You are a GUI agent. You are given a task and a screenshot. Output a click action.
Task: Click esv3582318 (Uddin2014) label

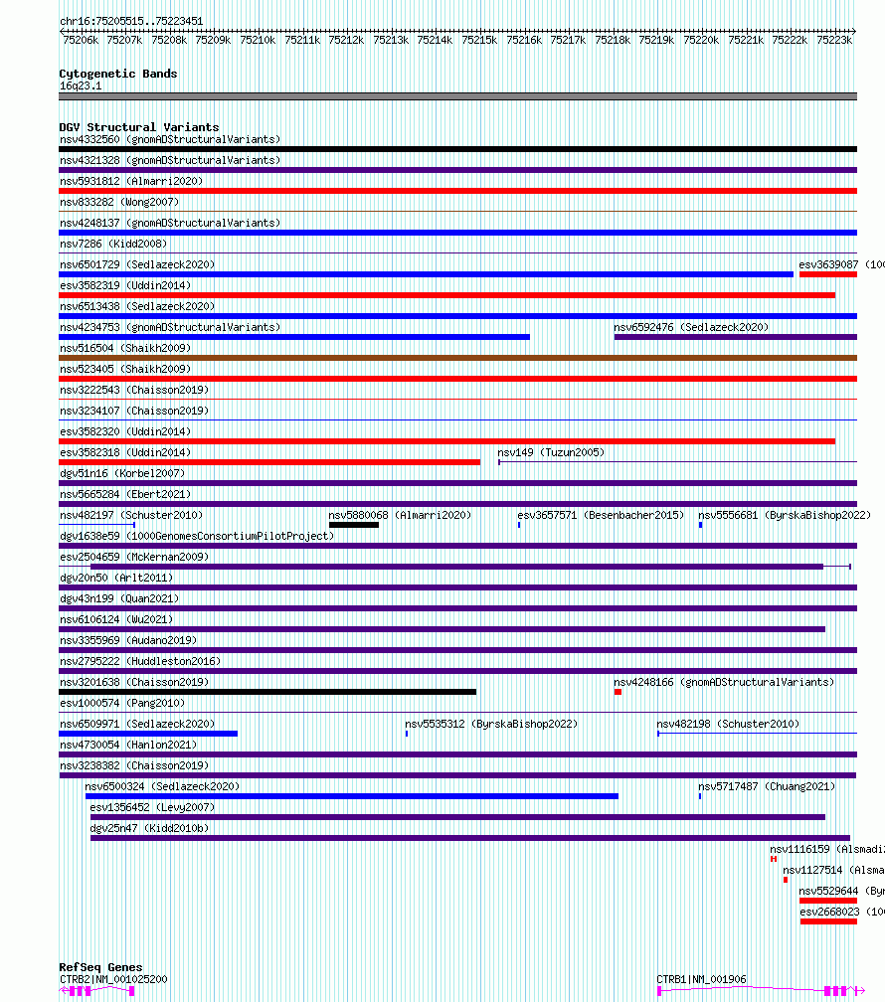pos(125,452)
